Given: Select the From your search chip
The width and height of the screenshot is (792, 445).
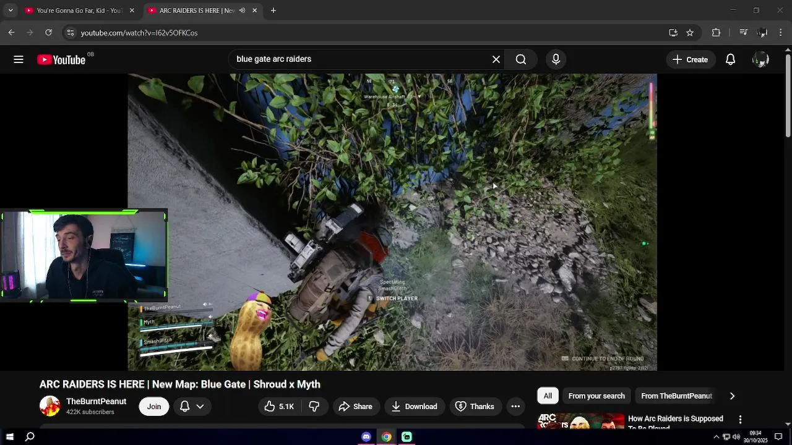Looking at the screenshot, I should coord(596,396).
